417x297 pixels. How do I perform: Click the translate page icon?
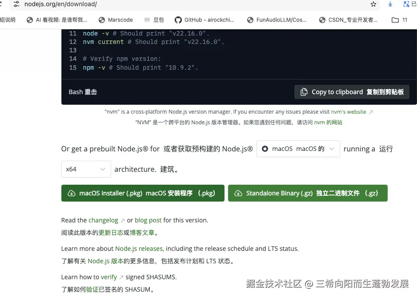click(x=406, y=4)
